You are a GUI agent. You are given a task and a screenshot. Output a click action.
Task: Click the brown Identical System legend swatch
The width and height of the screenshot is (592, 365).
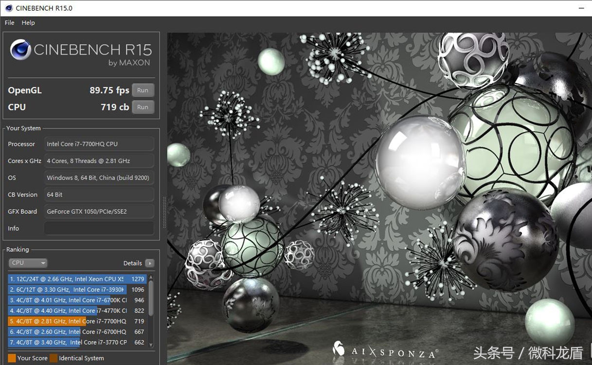54,358
